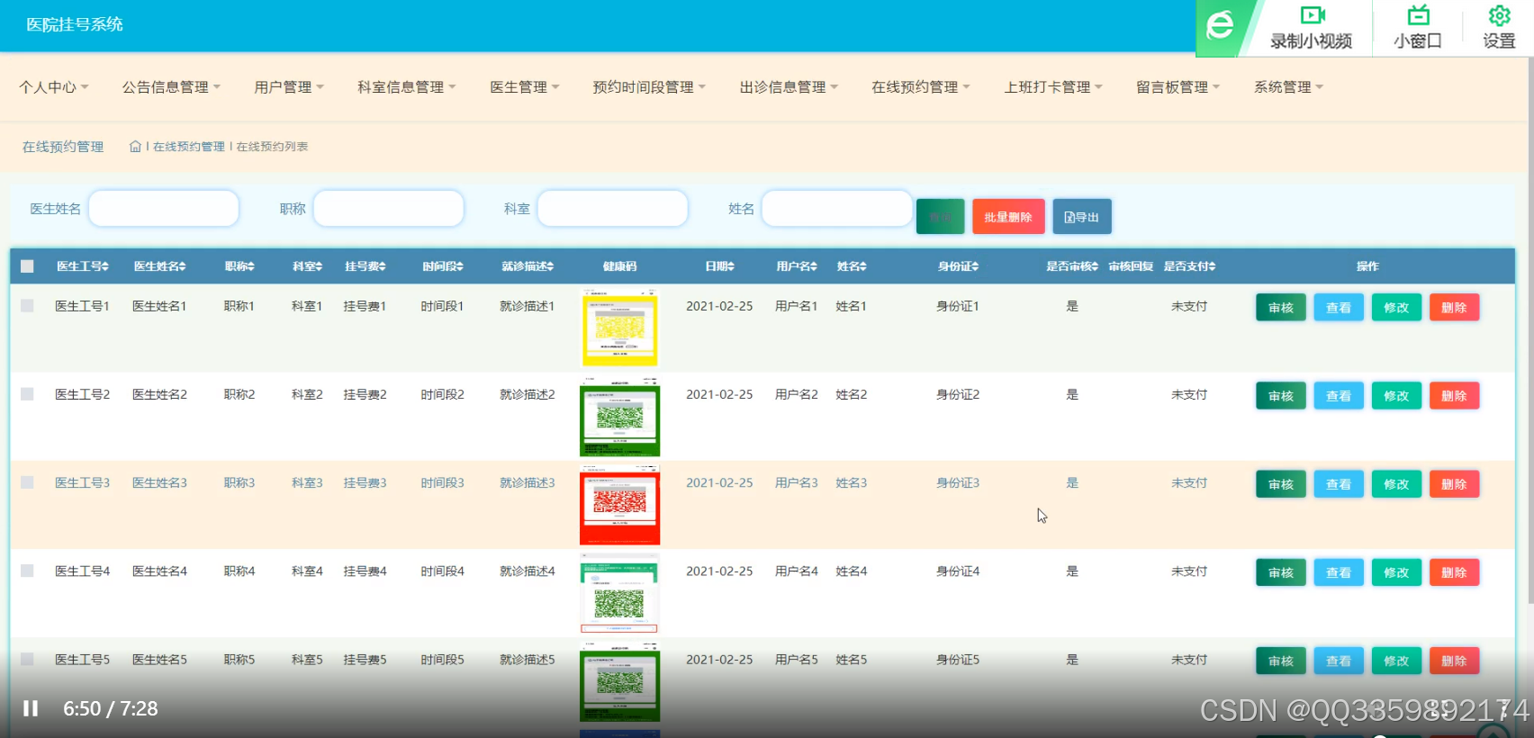The image size is (1534, 738).
Task: Go to 在线预约管理 breadcrumb link
Action: pos(189,147)
